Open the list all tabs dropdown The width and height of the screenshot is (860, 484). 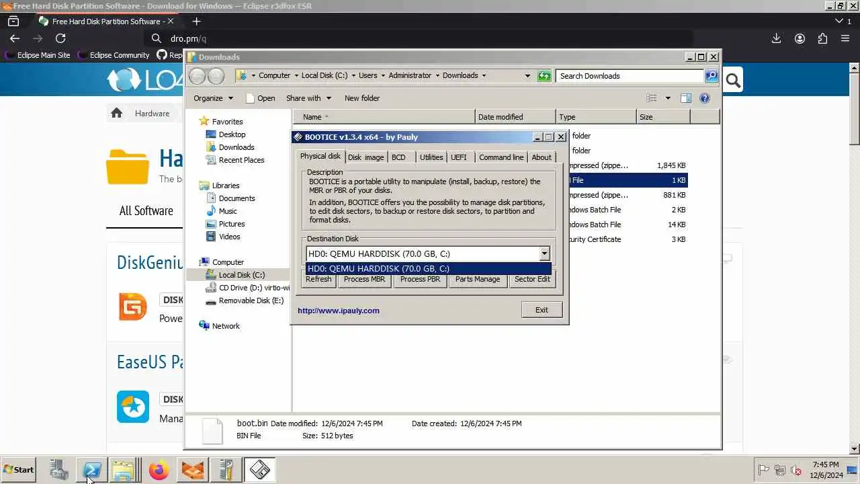tap(838, 21)
